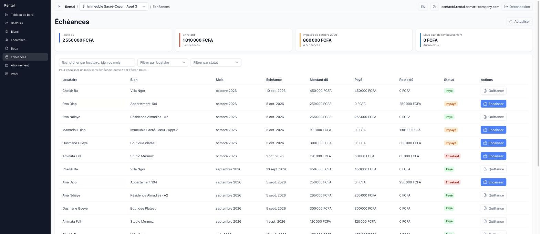Encaisser Ousmane Gueye's octobre 2026 rent
Image resolution: width=540 pixels, height=234 pixels.
493,143
